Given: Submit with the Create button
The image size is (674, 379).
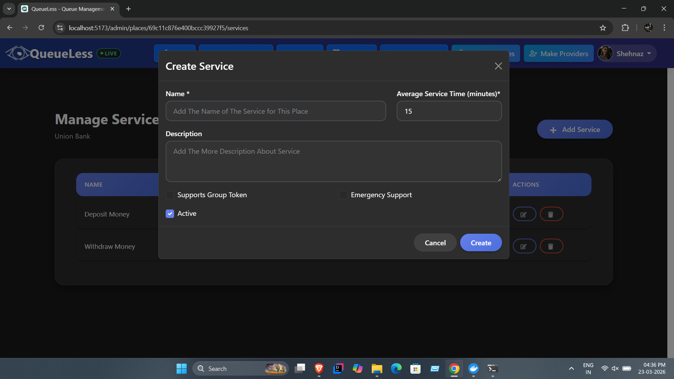Looking at the screenshot, I should coord(481,243).
